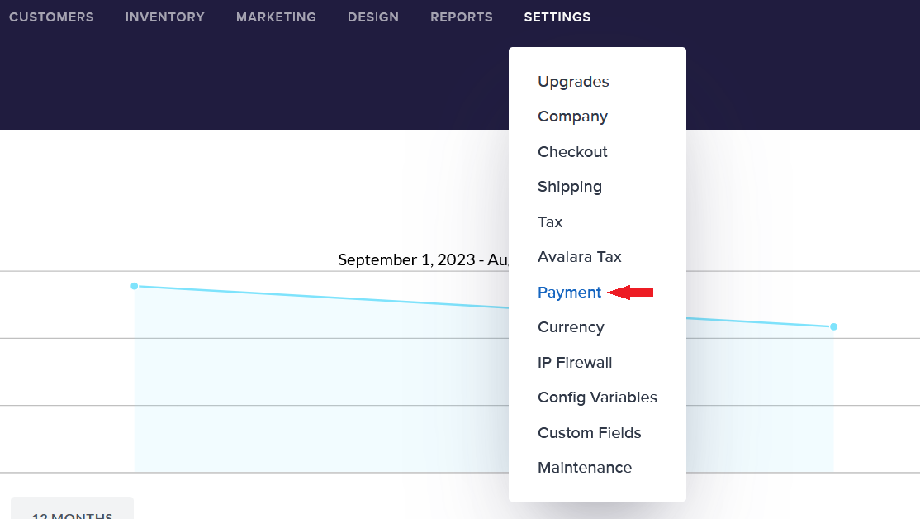
Task: Open Shipping settings from the dropdown
Action: [570, 187]
